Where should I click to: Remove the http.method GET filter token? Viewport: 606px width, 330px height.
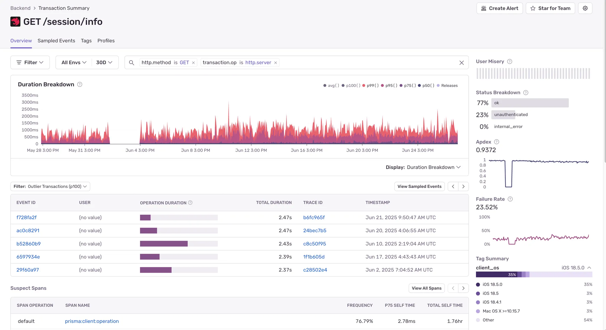[193, 63]
